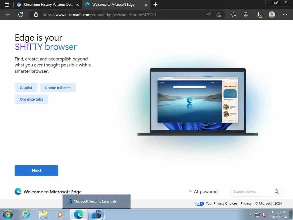Open Windows Explorer folder on taskbar
The width and height of the screenshot is (293, 220).
coord(43,215)
